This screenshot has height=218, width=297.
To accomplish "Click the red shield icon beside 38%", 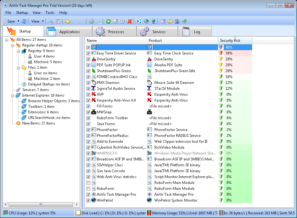I will click(x=221, y=53).
